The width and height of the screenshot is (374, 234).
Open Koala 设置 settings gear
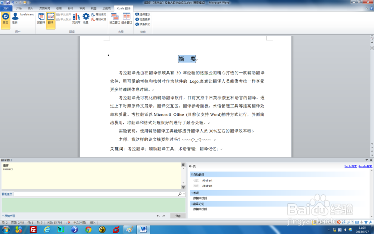pos(86,19)
